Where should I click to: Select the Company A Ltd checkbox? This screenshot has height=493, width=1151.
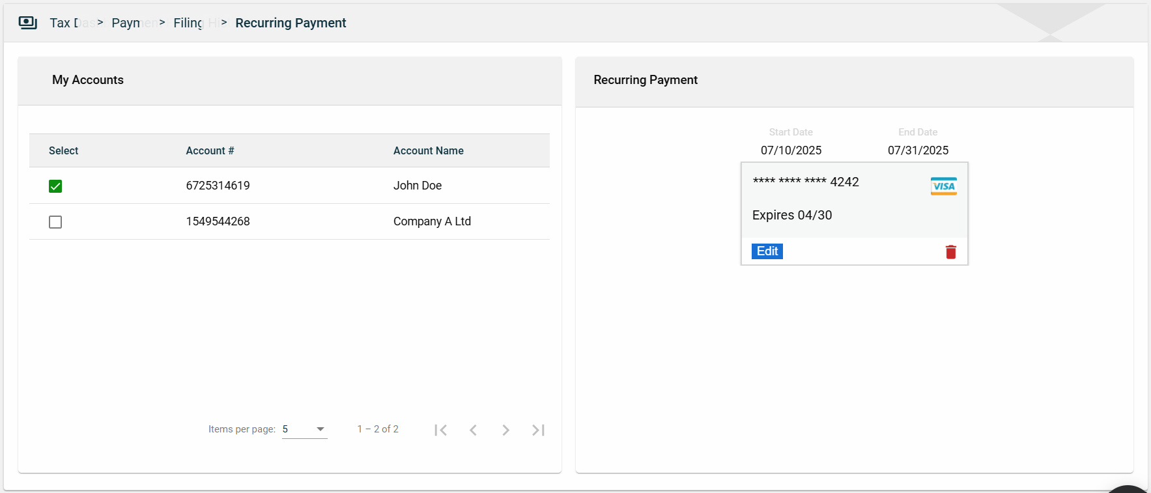coord(55,222)
